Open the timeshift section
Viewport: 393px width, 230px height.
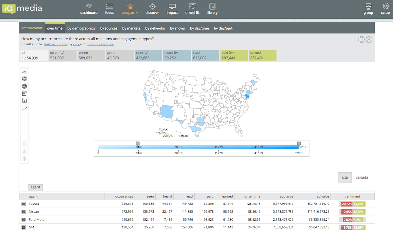tap(193, 9)
